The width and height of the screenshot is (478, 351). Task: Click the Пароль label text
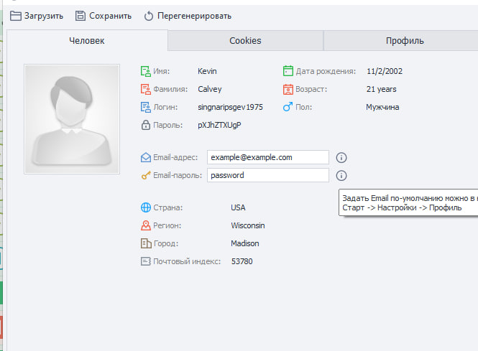click(x=167, y=125)
